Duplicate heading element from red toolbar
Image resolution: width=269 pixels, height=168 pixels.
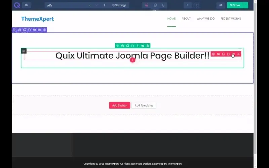[223, 54]
